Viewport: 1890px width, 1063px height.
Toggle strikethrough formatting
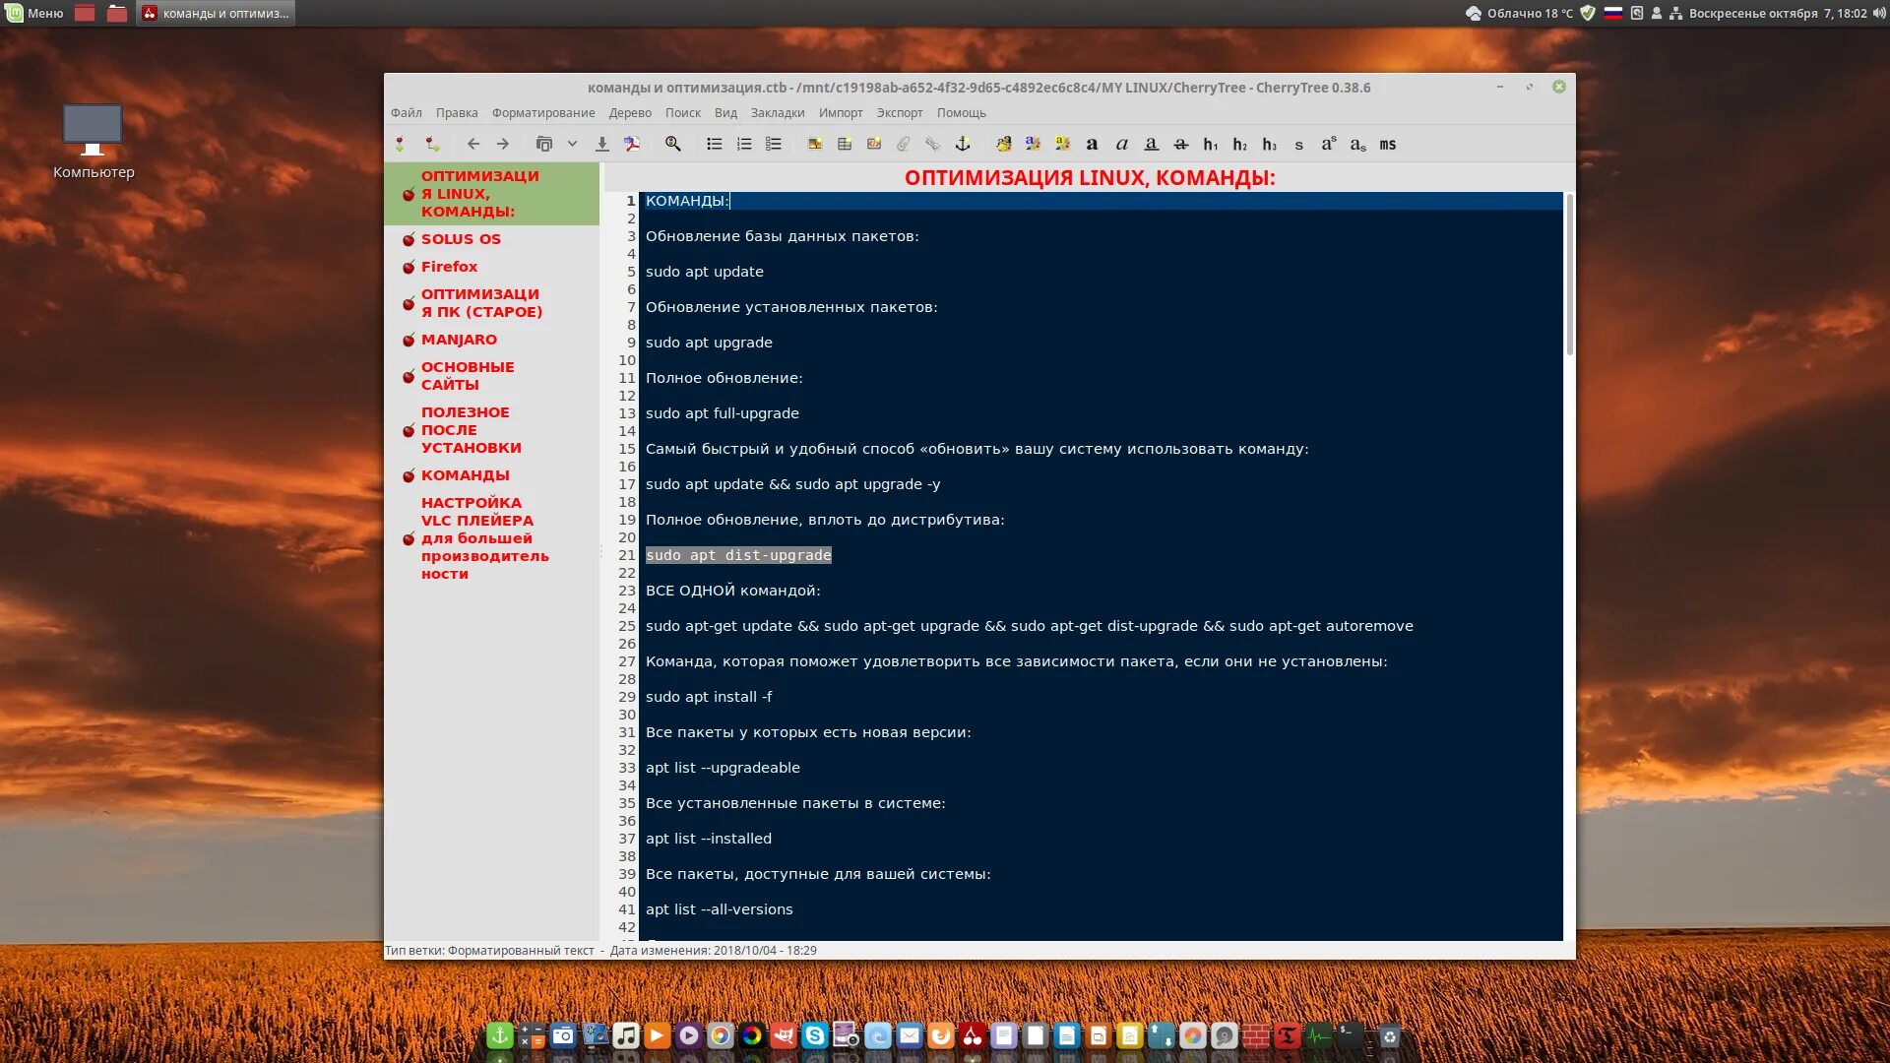[x=1181, y=145]
